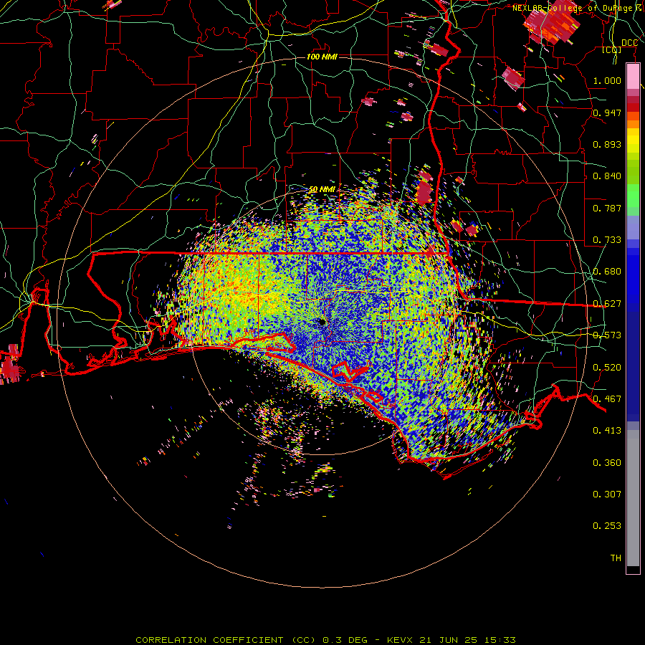
Task: Click the 0.680 legend value
Action: pyautogui.click(x=607, y=272)
